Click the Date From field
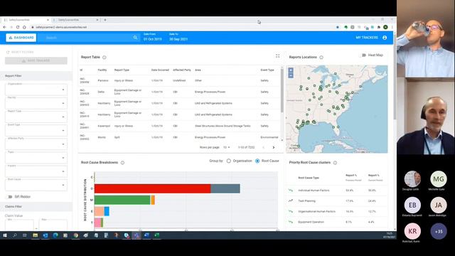Image resolution: width=455 pixels, height=256 pixels. point(153,37)
